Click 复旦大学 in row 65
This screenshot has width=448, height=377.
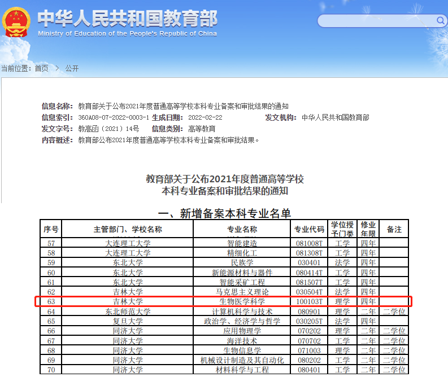[128, 321]
